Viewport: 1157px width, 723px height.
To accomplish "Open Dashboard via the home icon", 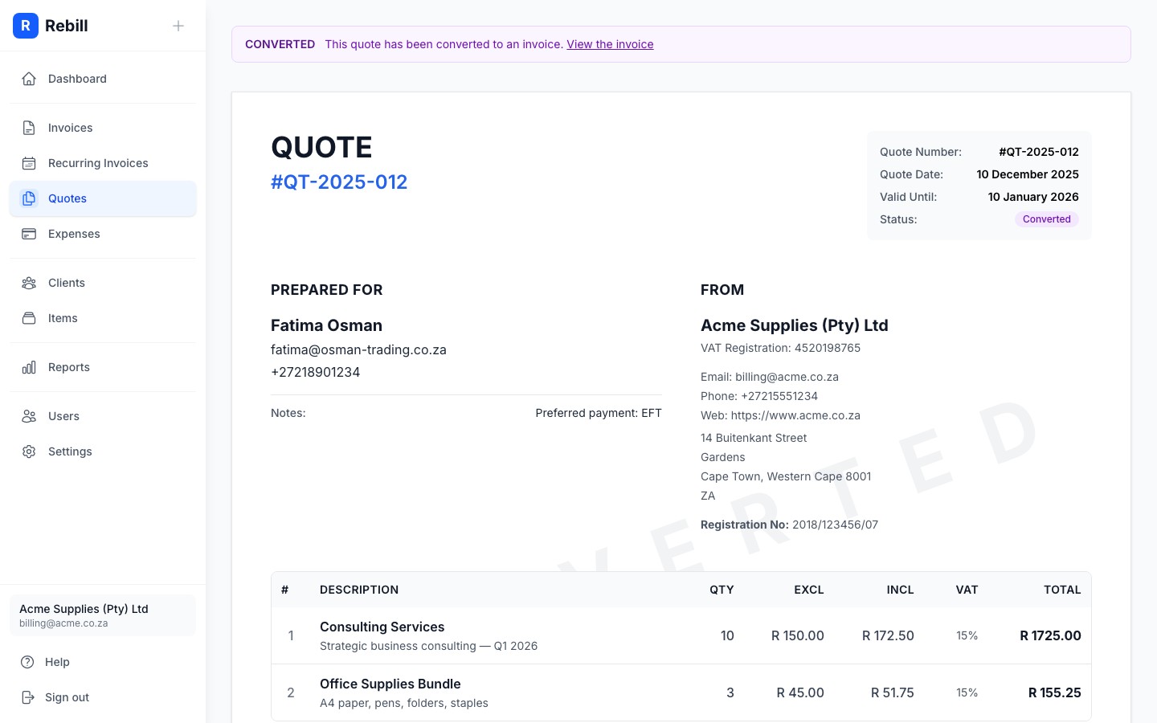I will coord(29,79).
